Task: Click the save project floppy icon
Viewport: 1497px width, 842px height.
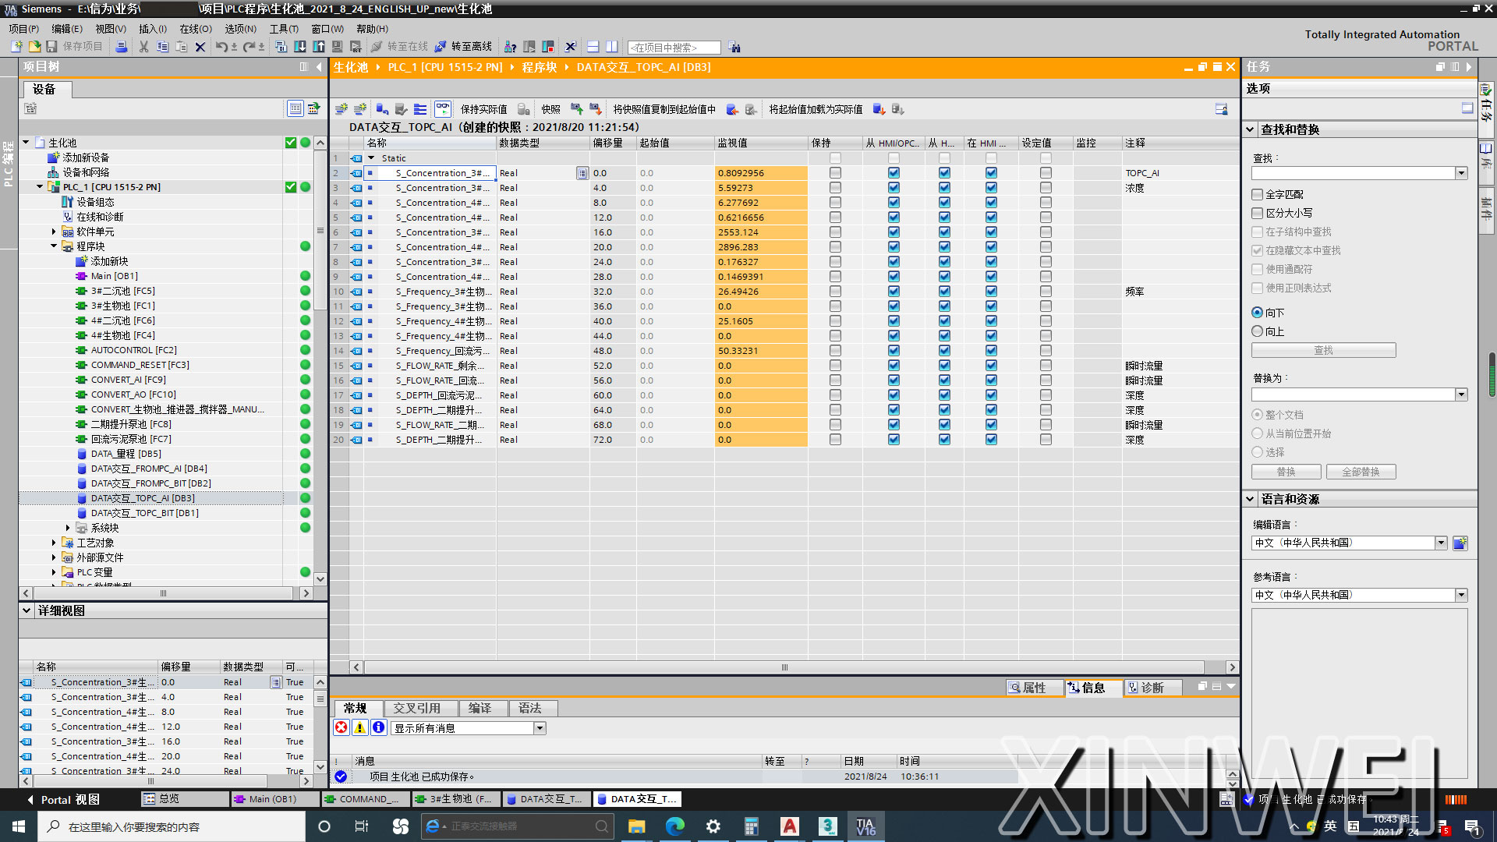Action: [x=51, y=47]
